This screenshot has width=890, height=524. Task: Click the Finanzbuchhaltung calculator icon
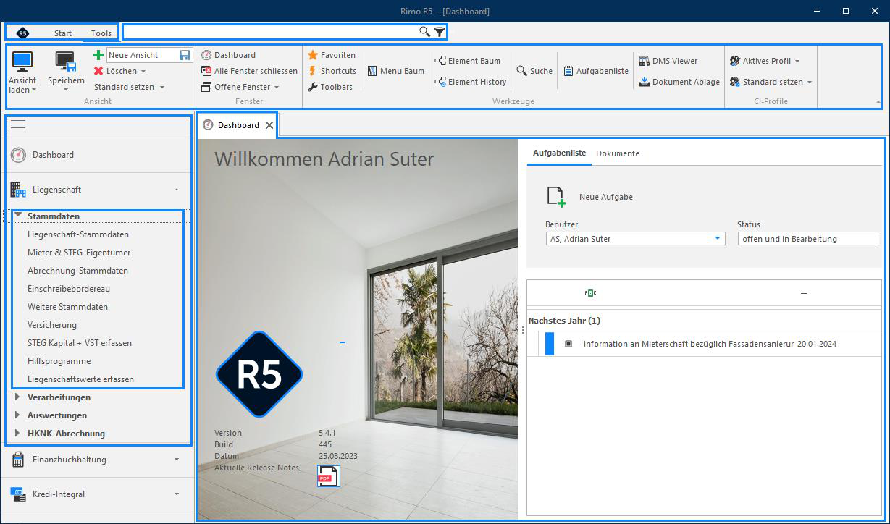point(18,460)
